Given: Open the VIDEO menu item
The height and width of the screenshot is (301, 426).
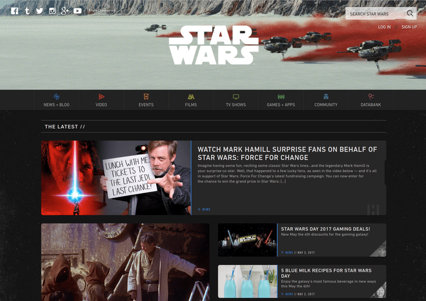Looking at the screenshot, I should tap(101, 105).
